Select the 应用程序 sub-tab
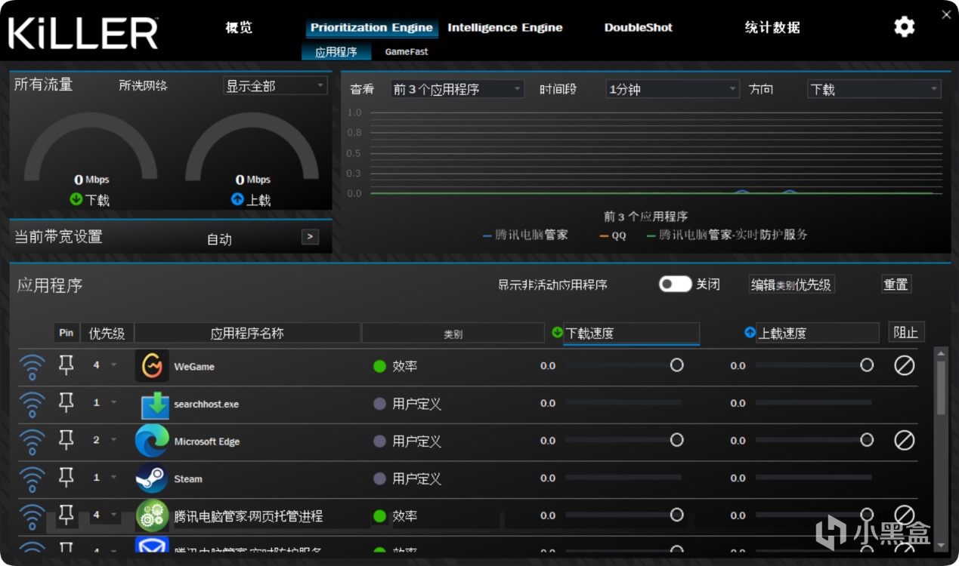Screen dimensions: 959x566 (336, 52)
